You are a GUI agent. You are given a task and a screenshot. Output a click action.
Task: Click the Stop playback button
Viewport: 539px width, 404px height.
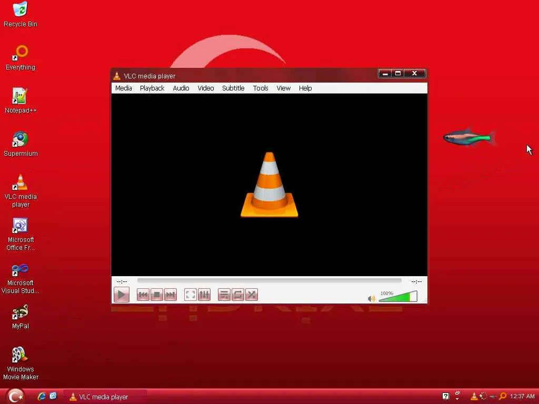(x=157, y=295)
